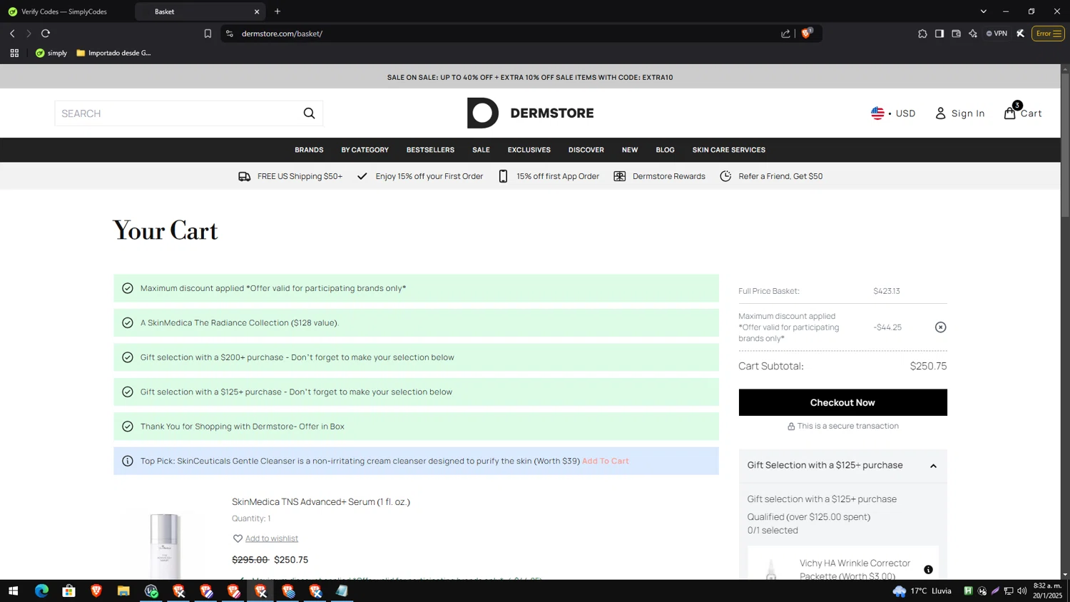
Task: Open the Windows Start menu
Action: (x=13, y=591)
